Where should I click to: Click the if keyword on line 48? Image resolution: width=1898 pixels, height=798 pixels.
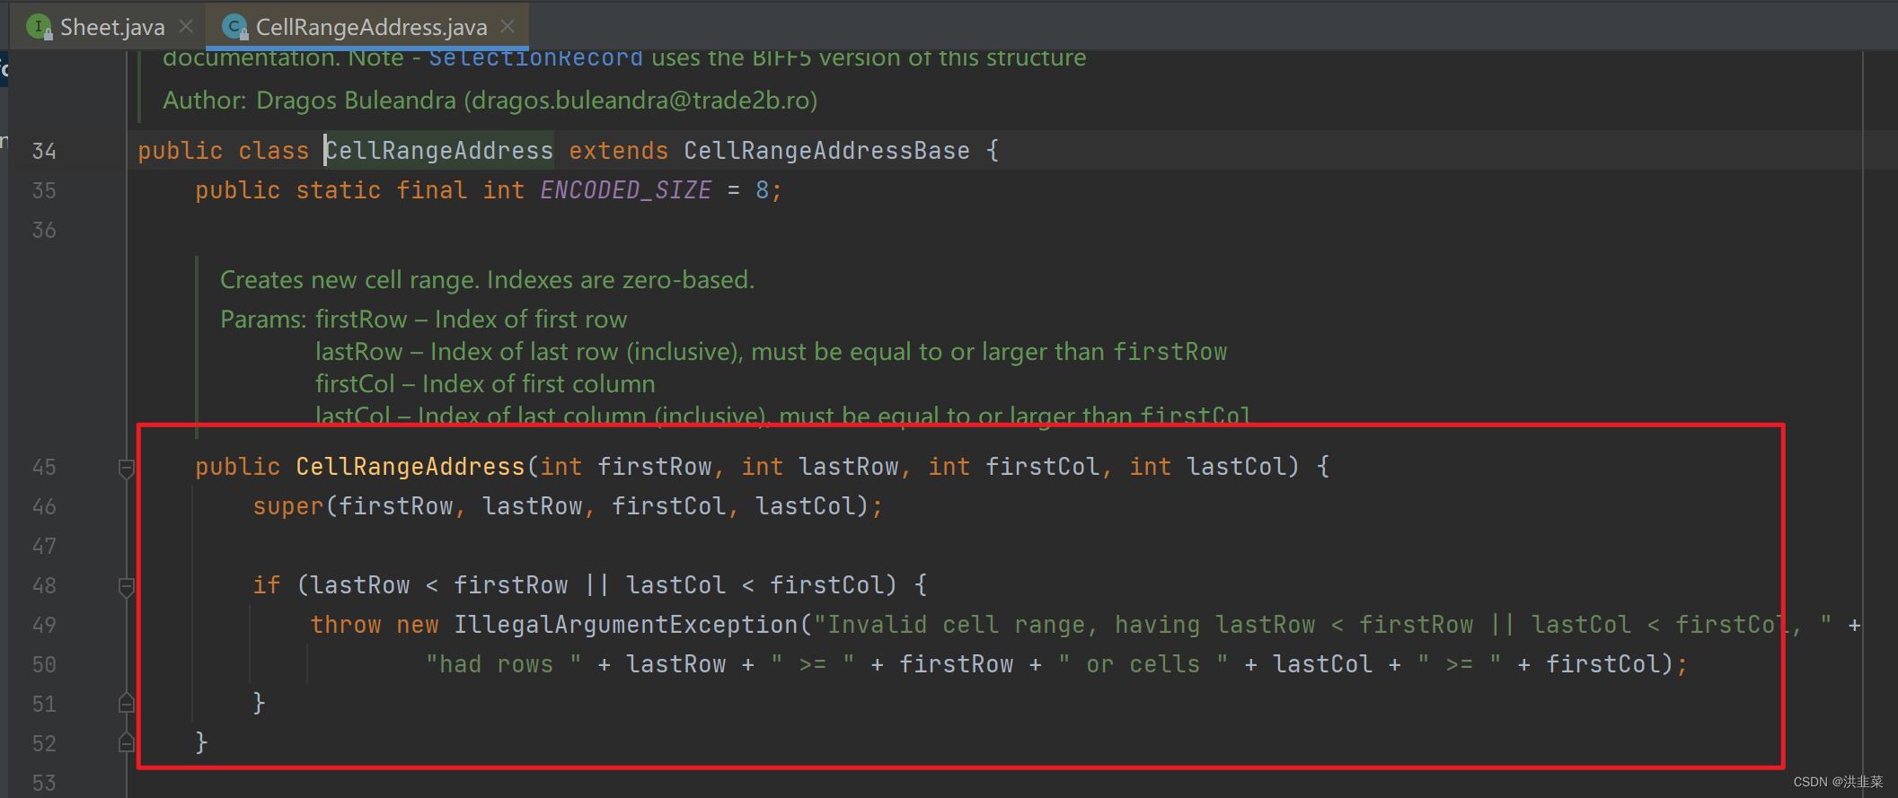[267, 585]
